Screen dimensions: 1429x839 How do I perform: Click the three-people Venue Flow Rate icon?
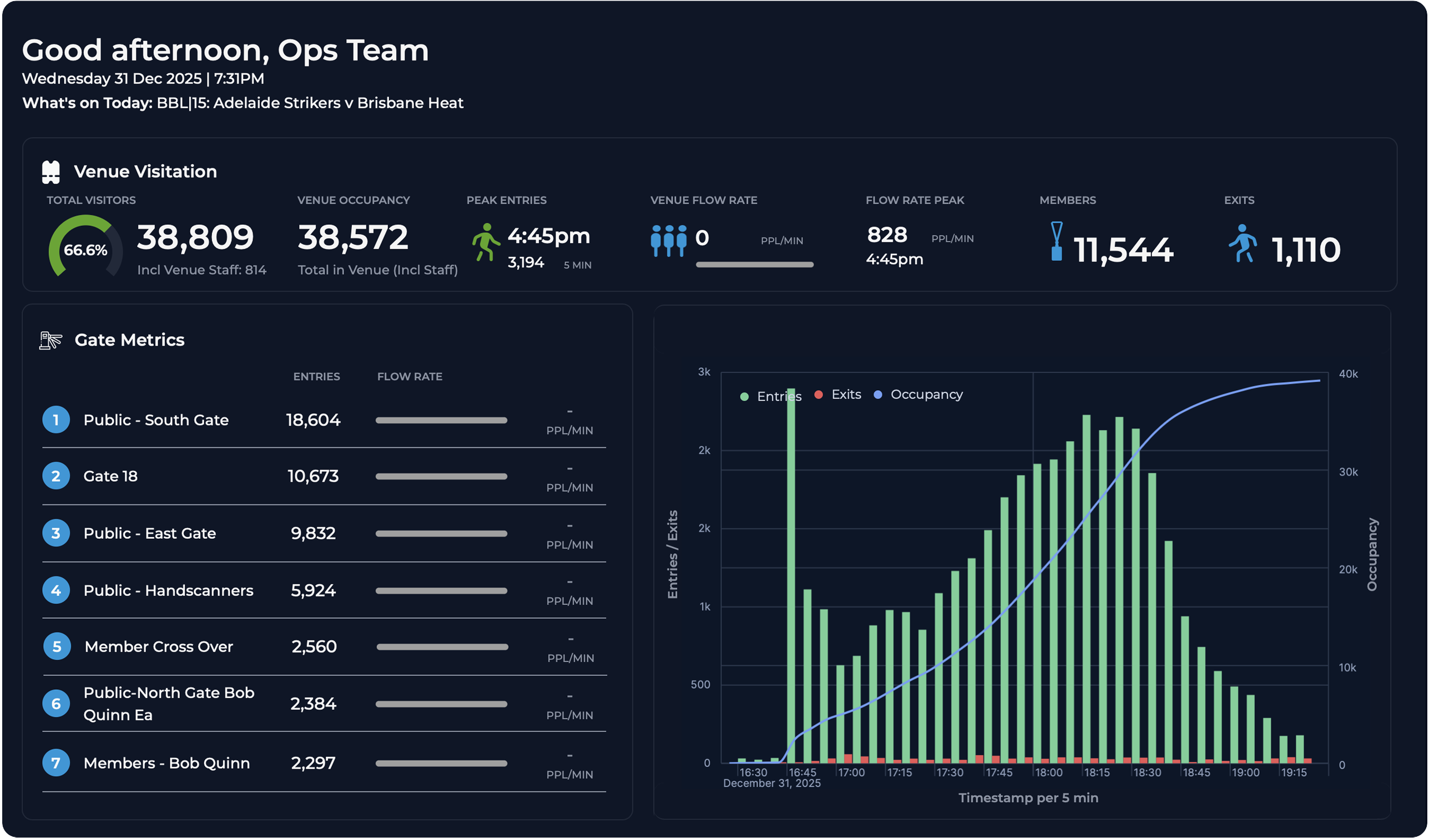669,241
